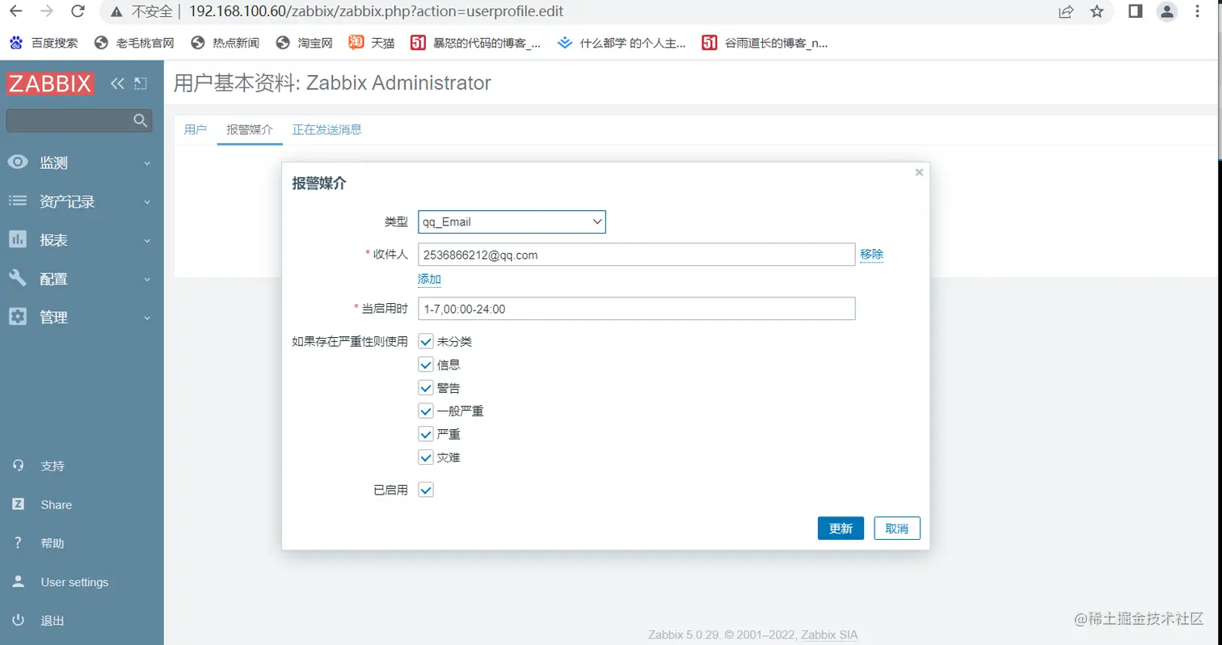1222x645 pixels.
Task: Switch to the 正在发送消息 tab
Action: 327,129
